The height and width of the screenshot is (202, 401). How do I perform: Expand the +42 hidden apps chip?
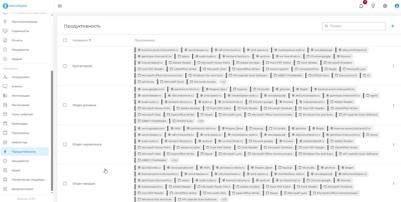223,82
